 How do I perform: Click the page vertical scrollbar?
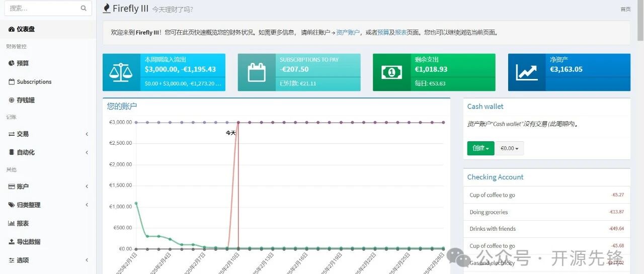(x=640, y=20)
